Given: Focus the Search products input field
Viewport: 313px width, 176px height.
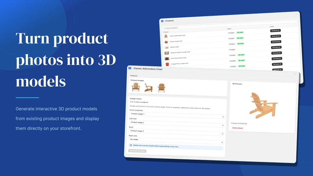Looking at the screenshot, I should click(x=230, y=25).
